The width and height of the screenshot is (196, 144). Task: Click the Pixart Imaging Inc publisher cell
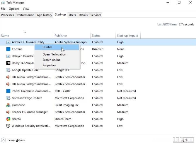point(67,105)
